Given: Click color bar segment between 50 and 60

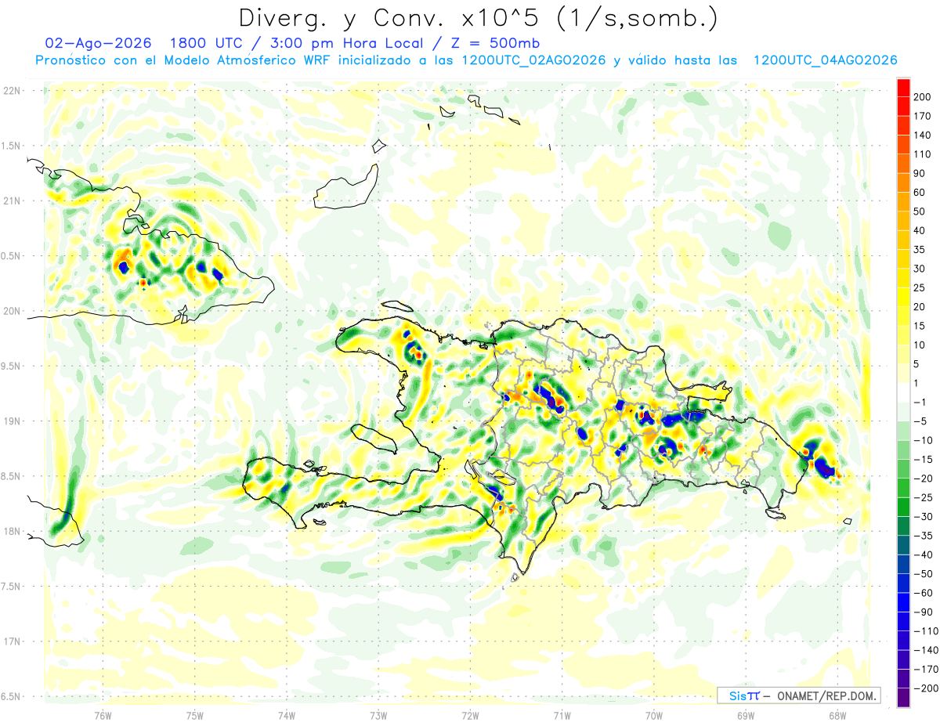Looking at the screenshot, I should click(903, 202).
